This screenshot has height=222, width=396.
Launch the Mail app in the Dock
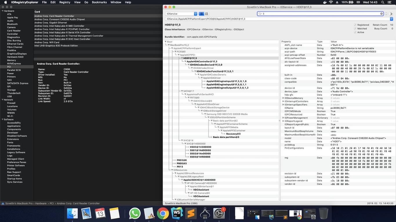86,214
